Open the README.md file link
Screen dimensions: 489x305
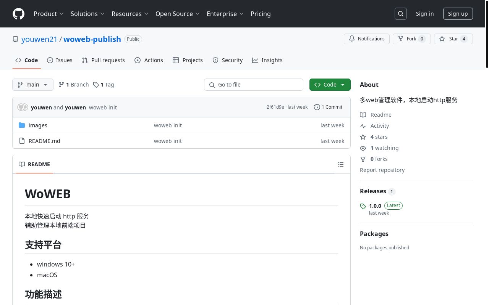click(44, 141)
